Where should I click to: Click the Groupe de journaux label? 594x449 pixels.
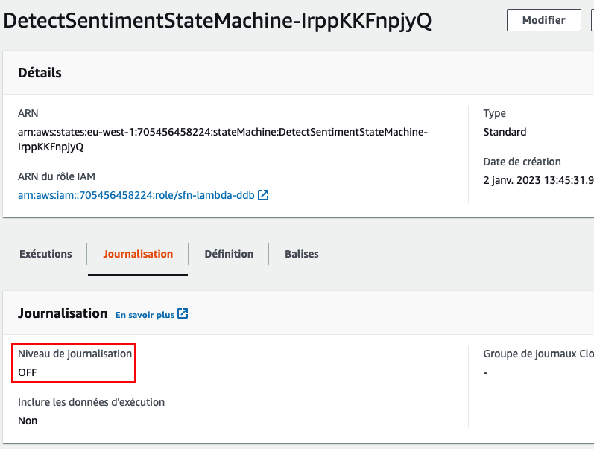(538, 354)
